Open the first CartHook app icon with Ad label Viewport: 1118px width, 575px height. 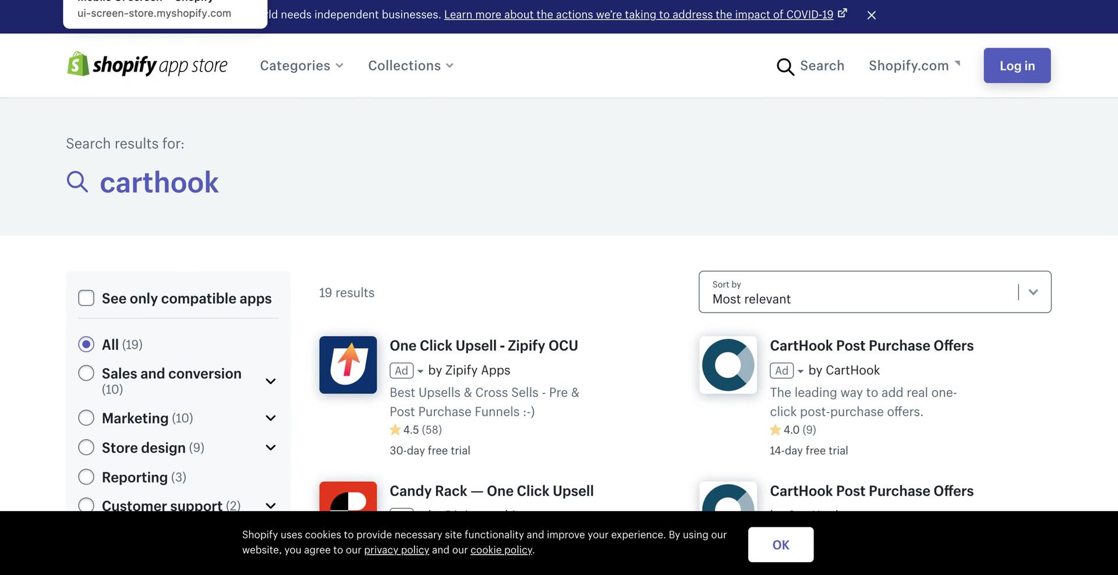point(728,365)
